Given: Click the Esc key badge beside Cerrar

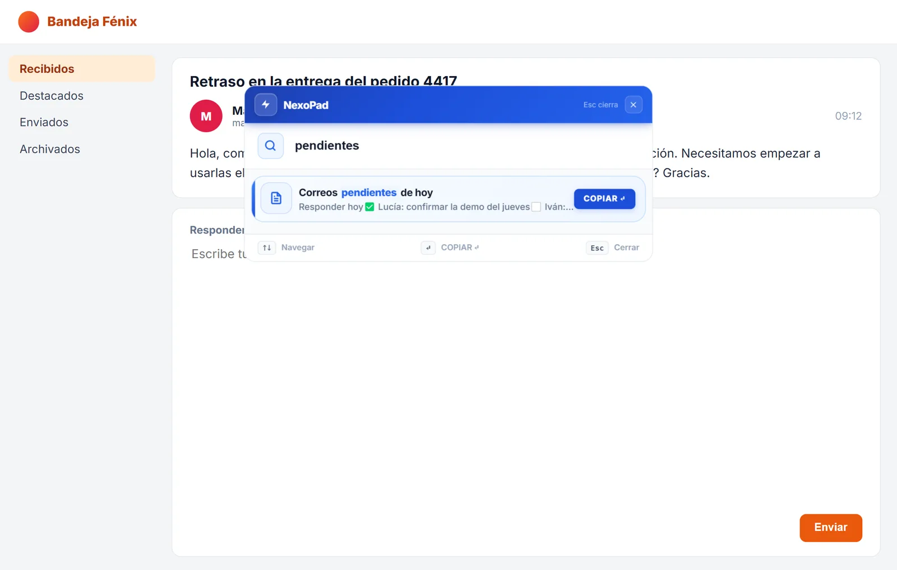Looking at the screenshot, I should point(597,247).
